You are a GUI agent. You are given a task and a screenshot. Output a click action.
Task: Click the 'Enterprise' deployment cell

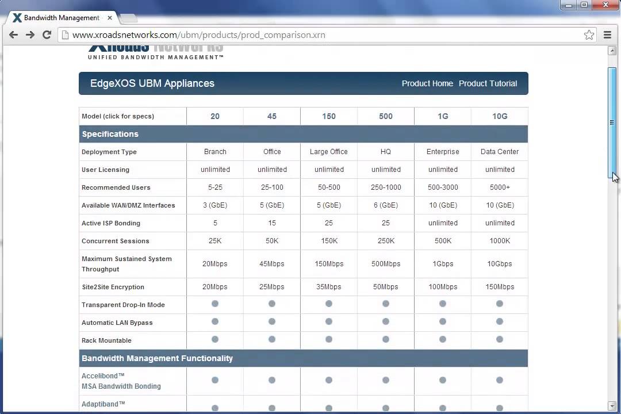pos(443,152)
